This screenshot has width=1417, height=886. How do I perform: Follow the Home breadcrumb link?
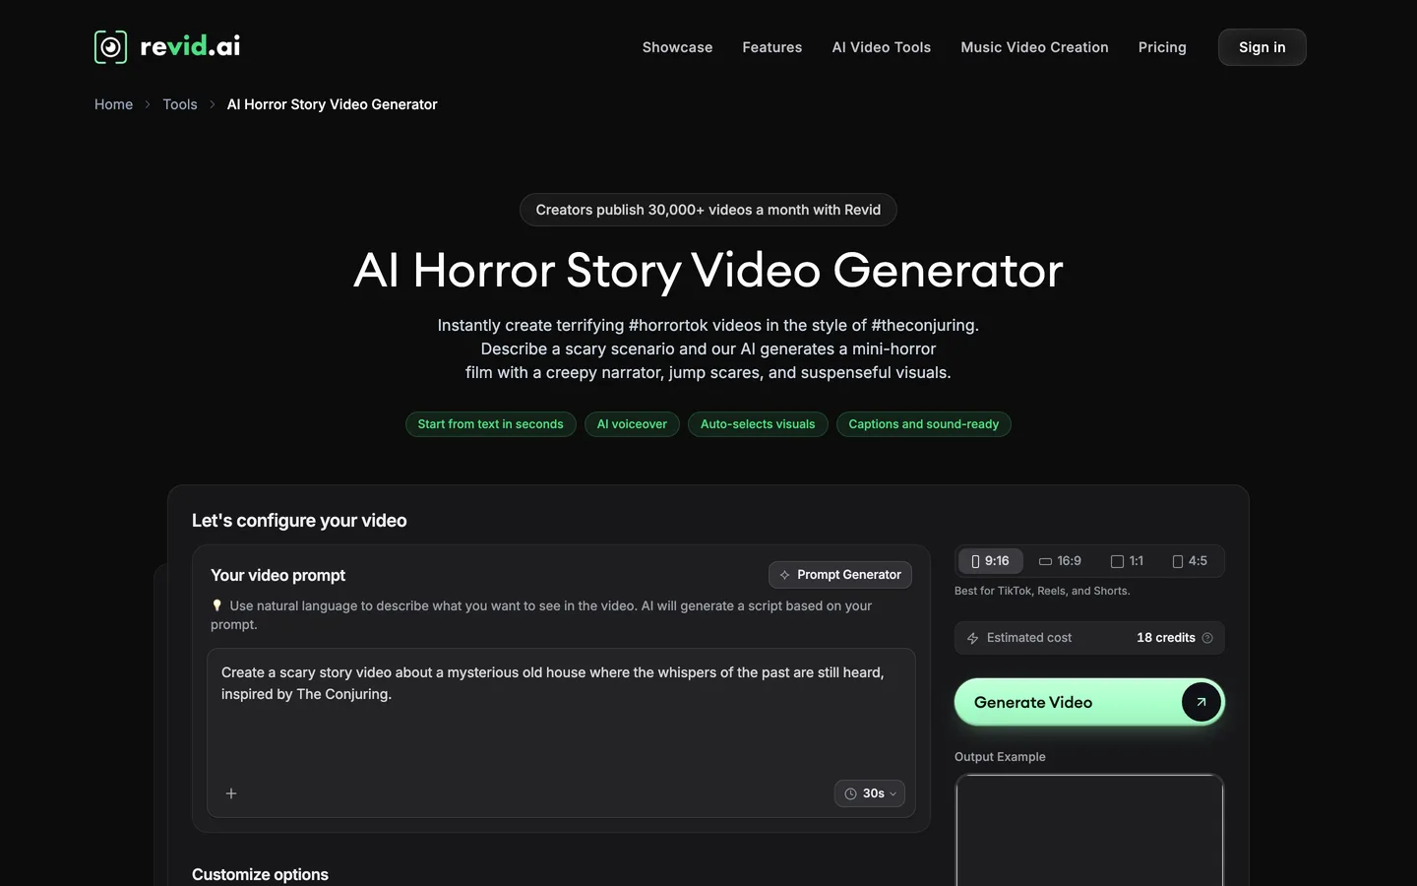pos(113,104)
